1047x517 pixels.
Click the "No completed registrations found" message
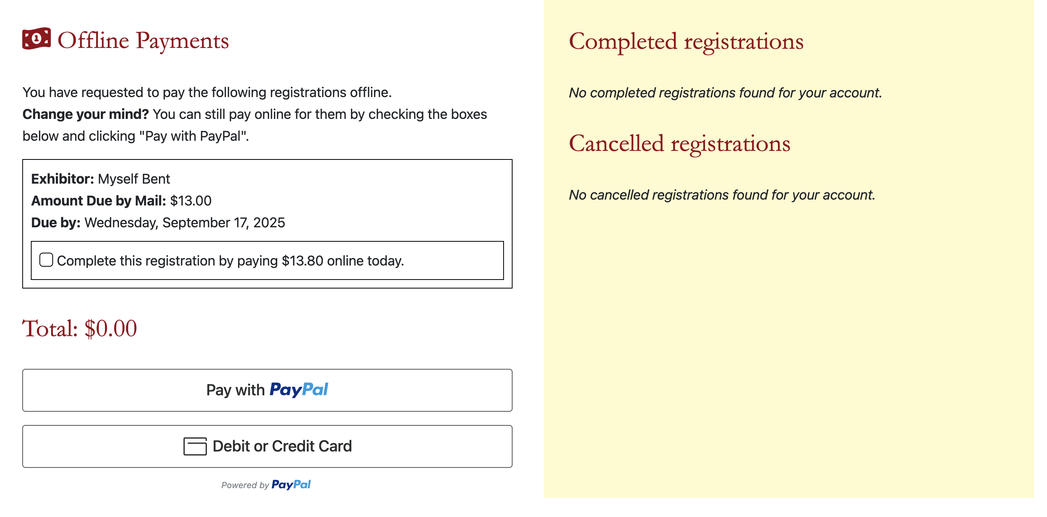coord(725,93)
